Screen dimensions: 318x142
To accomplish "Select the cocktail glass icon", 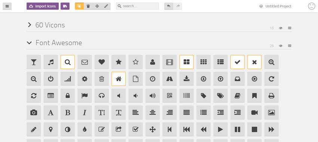I will click(34, 62).
